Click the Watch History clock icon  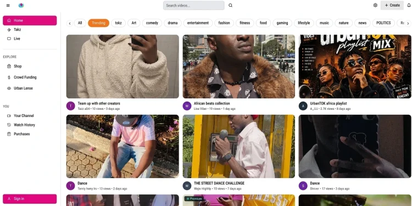9,125
